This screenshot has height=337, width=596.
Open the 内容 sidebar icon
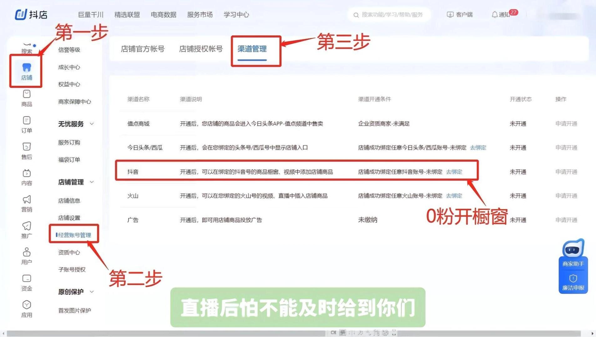point(27,173)
